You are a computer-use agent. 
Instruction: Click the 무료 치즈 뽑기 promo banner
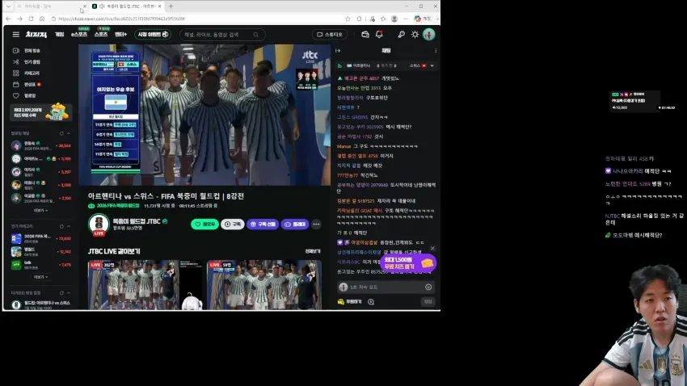pyautogui.click(x=408, y=263)
